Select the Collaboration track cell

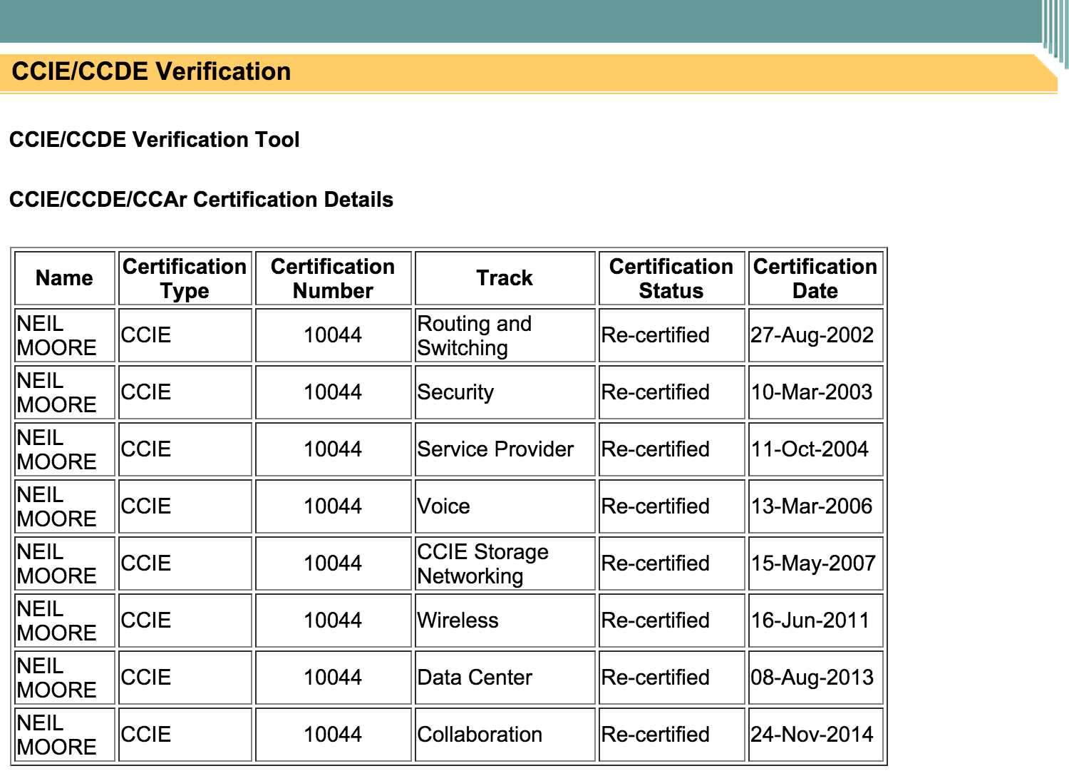click(x=505, y=735)
